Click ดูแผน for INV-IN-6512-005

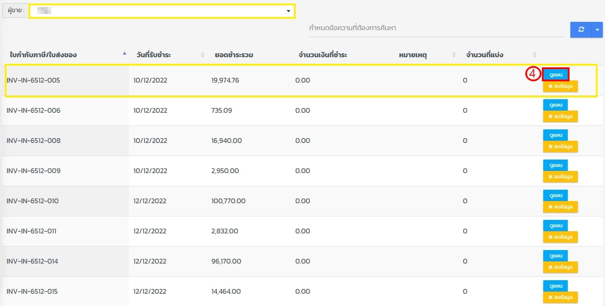pos(555,75)
